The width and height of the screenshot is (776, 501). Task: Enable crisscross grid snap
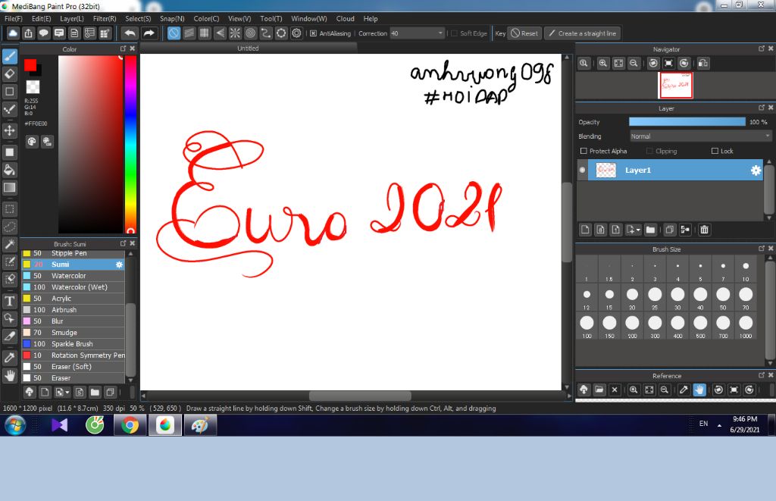pos(205,33)
